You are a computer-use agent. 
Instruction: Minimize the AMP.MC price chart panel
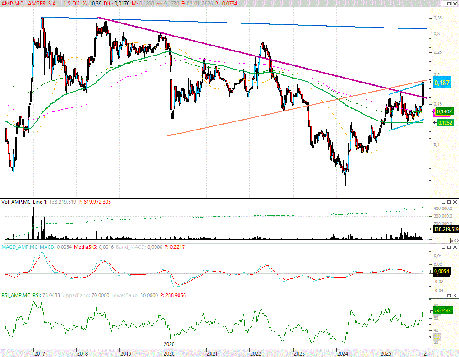(445, 4)
